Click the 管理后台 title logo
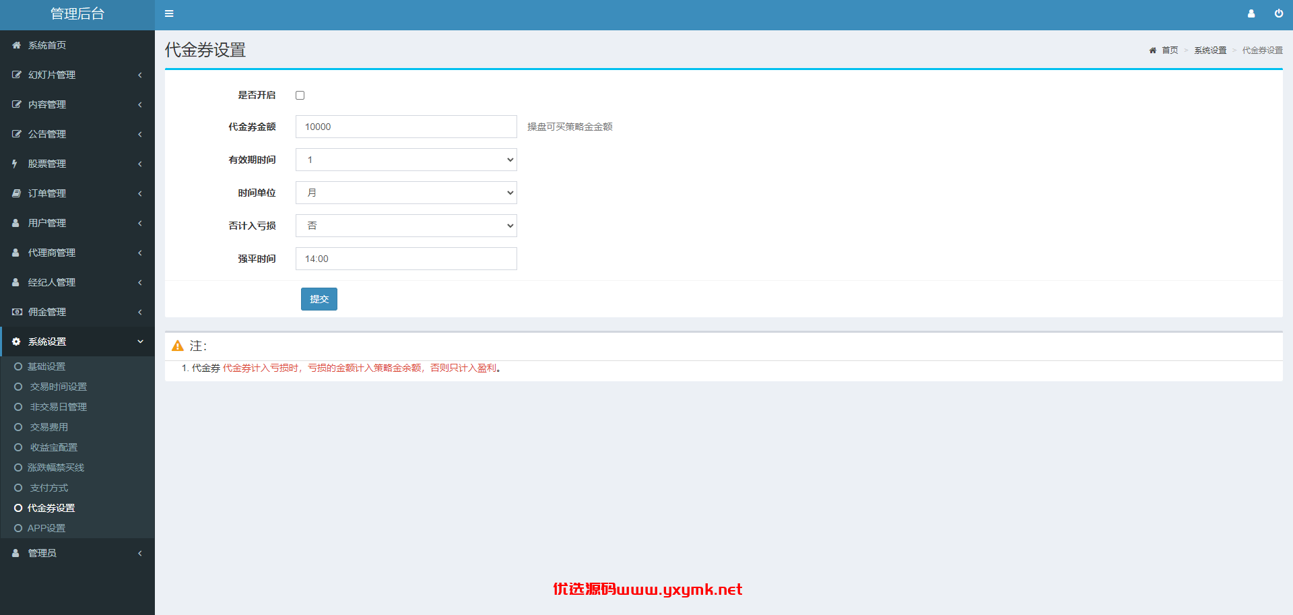Viewport: 1293px width, 615px height. point(77,13)
